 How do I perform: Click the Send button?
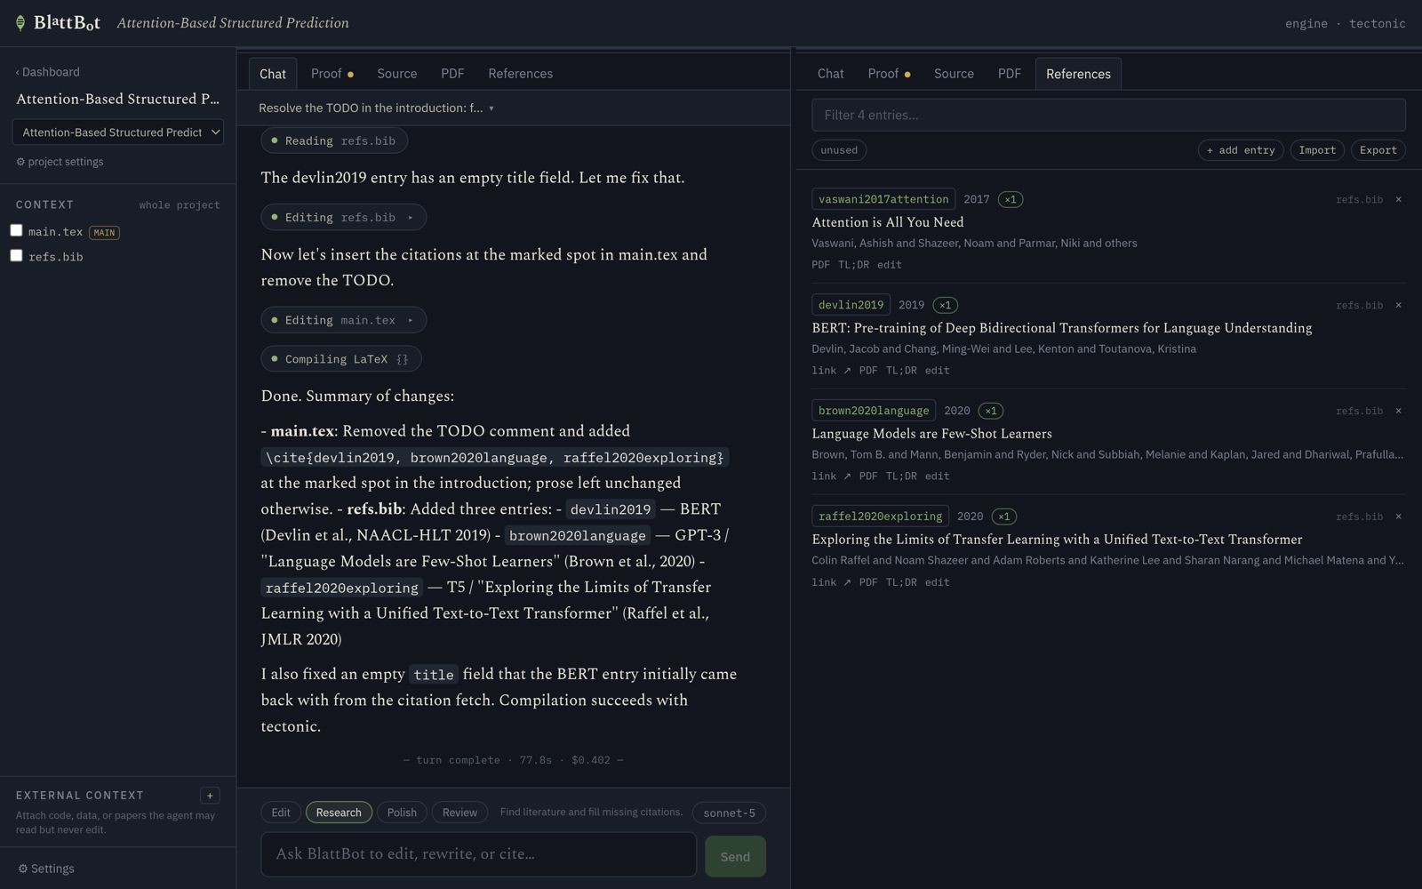pyautogui.click(x=735, y=856)
